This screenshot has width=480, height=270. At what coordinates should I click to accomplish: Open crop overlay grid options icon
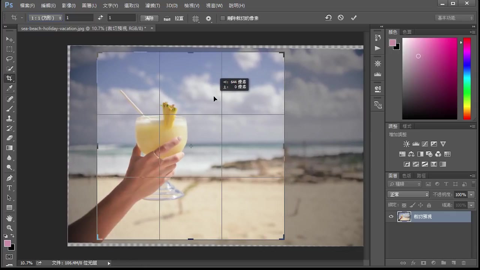tap(195, 18)
